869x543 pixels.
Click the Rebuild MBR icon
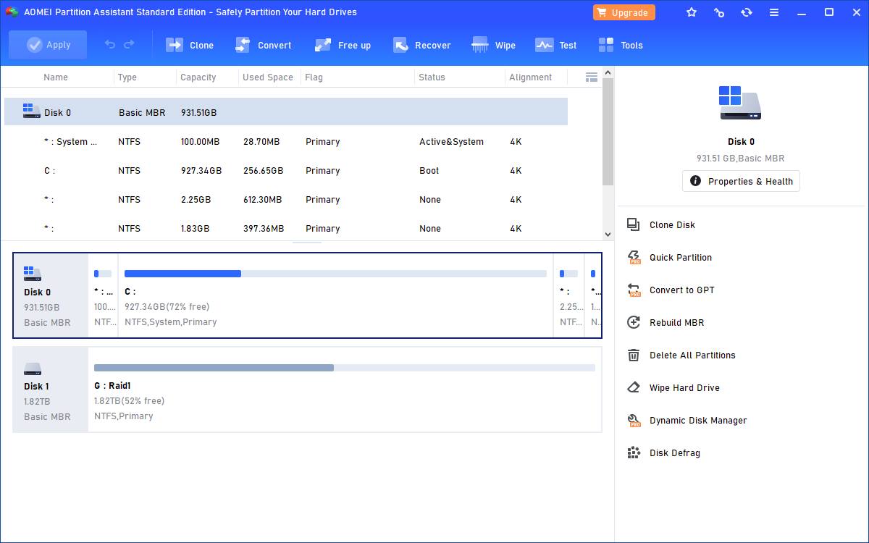point(634,322)
